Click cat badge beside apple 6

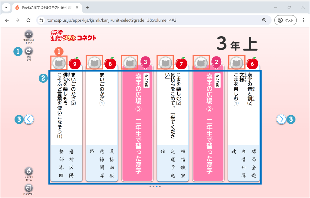tap(236, 63)
